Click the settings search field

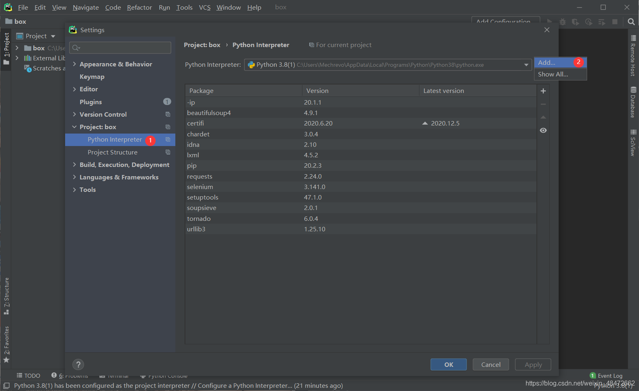click(x=120, y=48)
